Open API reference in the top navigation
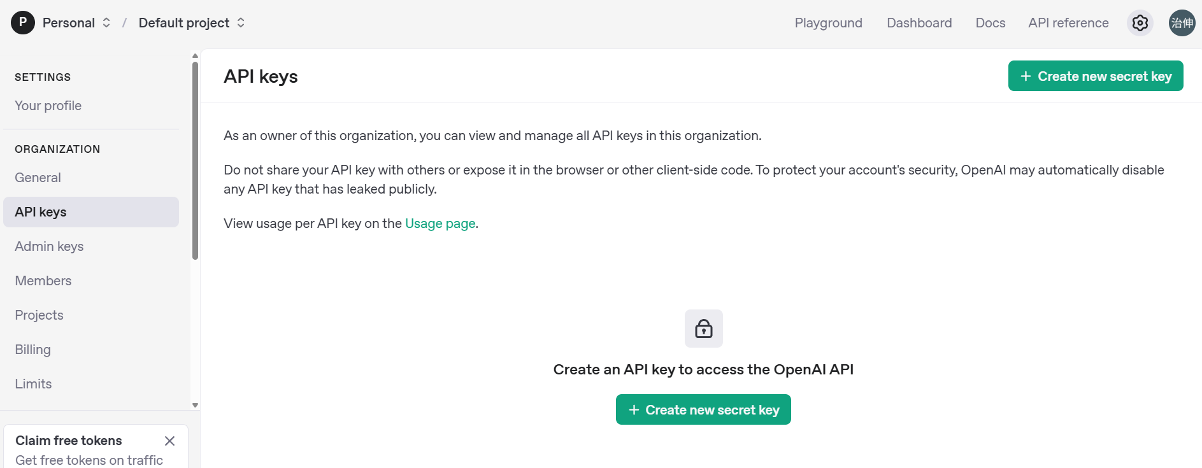Image resolution: width=1202 pixels, height=468 pixels. pos(1068,23)
